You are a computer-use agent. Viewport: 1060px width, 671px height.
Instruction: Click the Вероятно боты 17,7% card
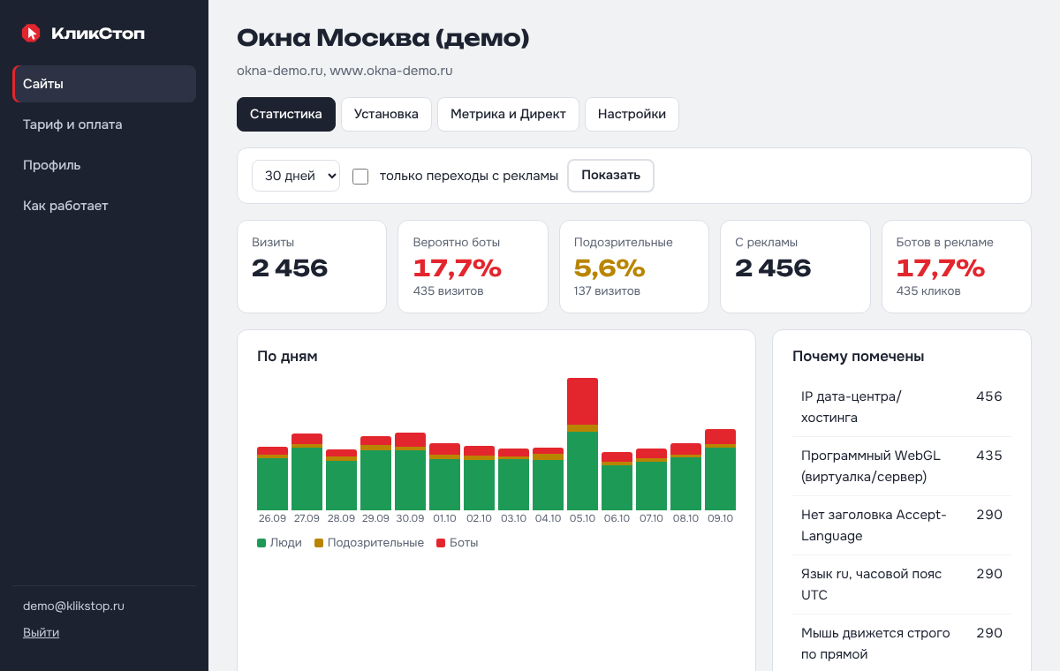pyautogui.click(x=473, y=267)
